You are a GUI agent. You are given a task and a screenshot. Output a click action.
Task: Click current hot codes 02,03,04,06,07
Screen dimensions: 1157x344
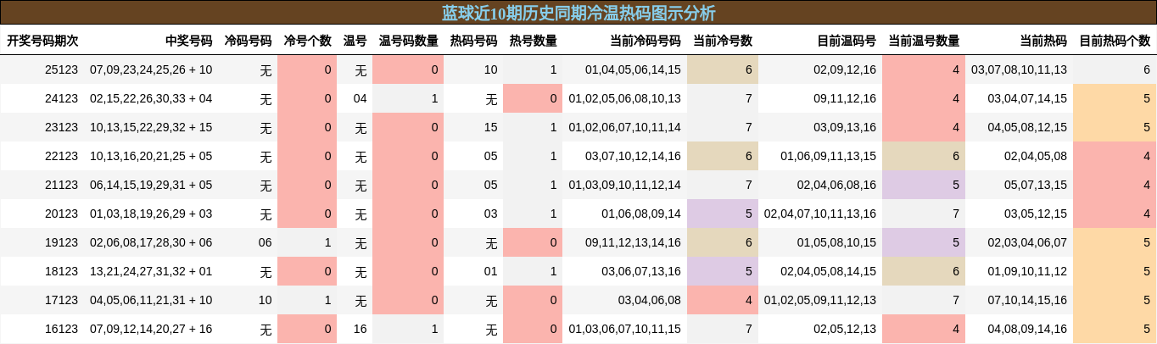click(x=1027, y=242)
